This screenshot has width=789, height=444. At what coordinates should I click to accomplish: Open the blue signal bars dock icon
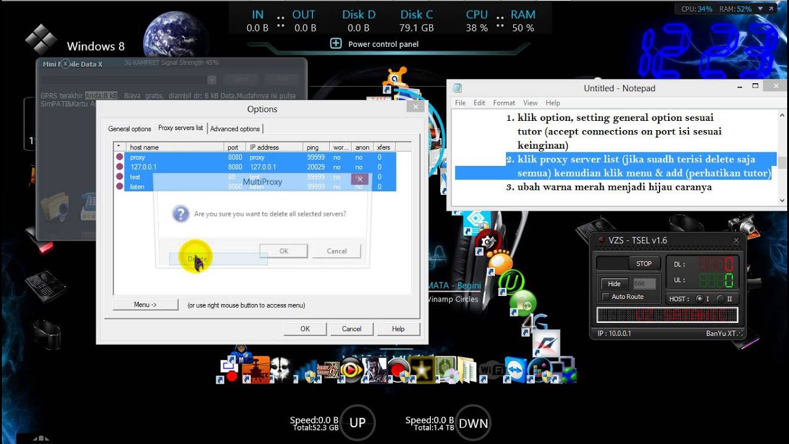coord(308,371)
